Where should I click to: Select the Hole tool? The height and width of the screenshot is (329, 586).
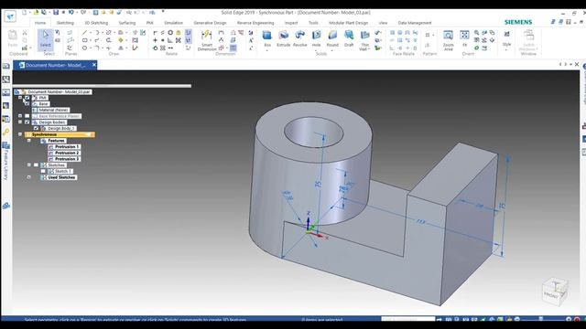click(x=316, y=38)
